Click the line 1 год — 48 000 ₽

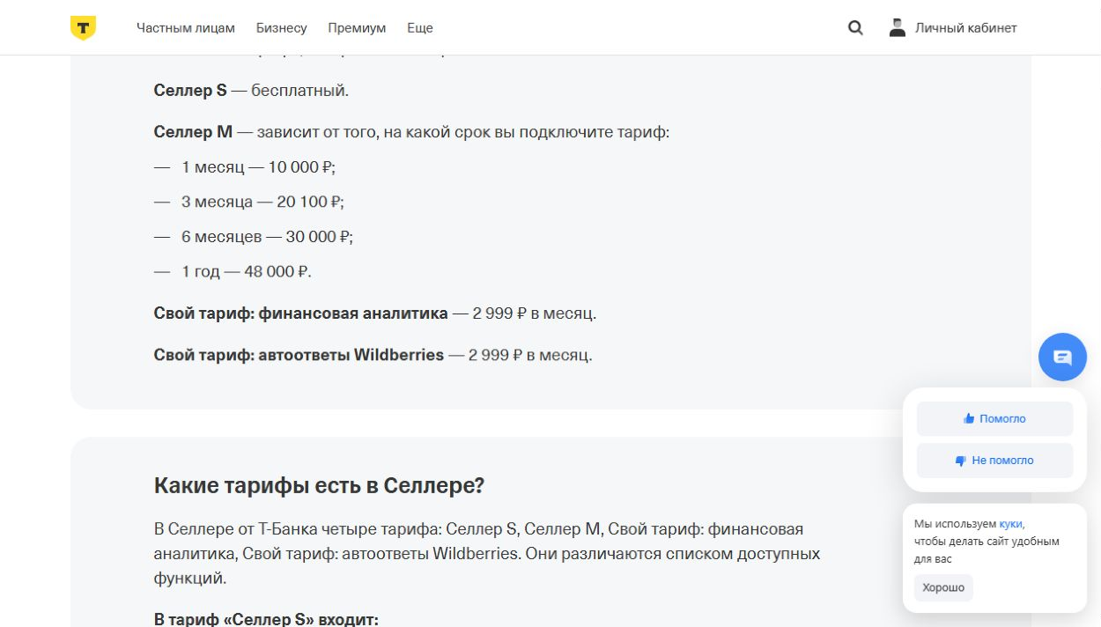pyautogui.click(x=247, y=271)
